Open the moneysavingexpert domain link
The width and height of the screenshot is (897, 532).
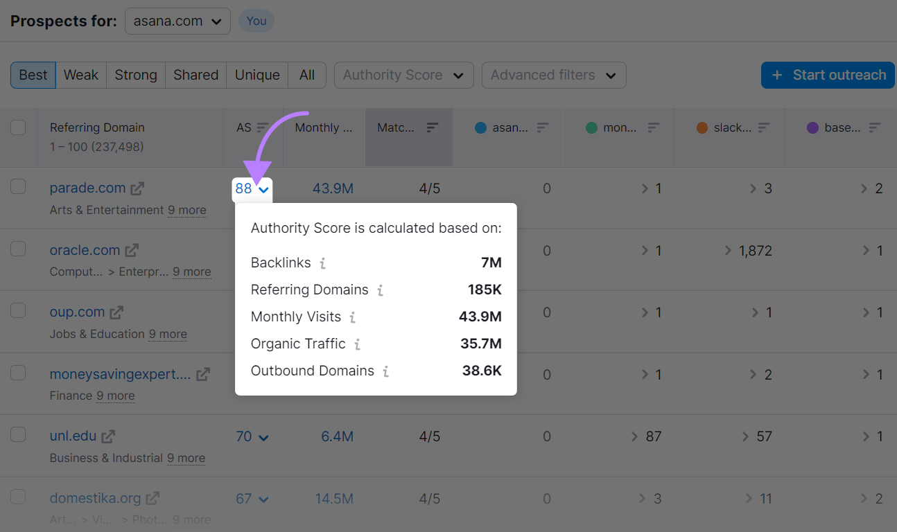pos(120,374)
